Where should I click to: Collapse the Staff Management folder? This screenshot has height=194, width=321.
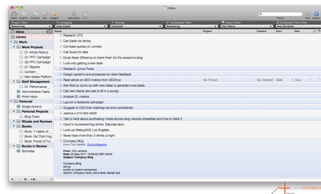tap(14, 81)
